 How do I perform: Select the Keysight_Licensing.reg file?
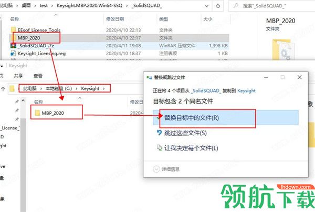pyautogui.click(x=41, y=54)
